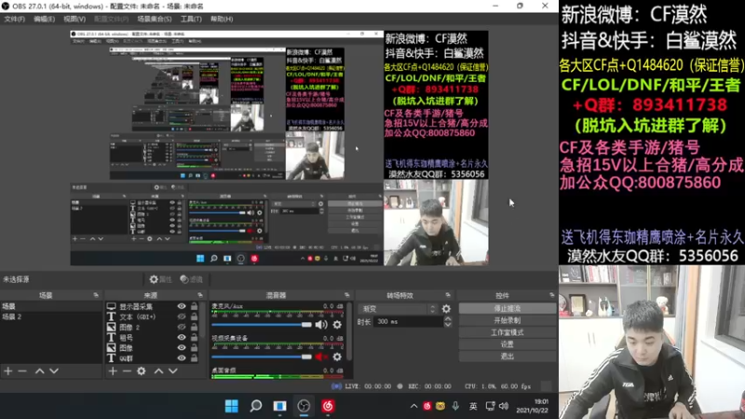The width and height of the screenshot is (745, 419).
Task: Open the 渐变 transition dropdown
Action: (398, 309)
